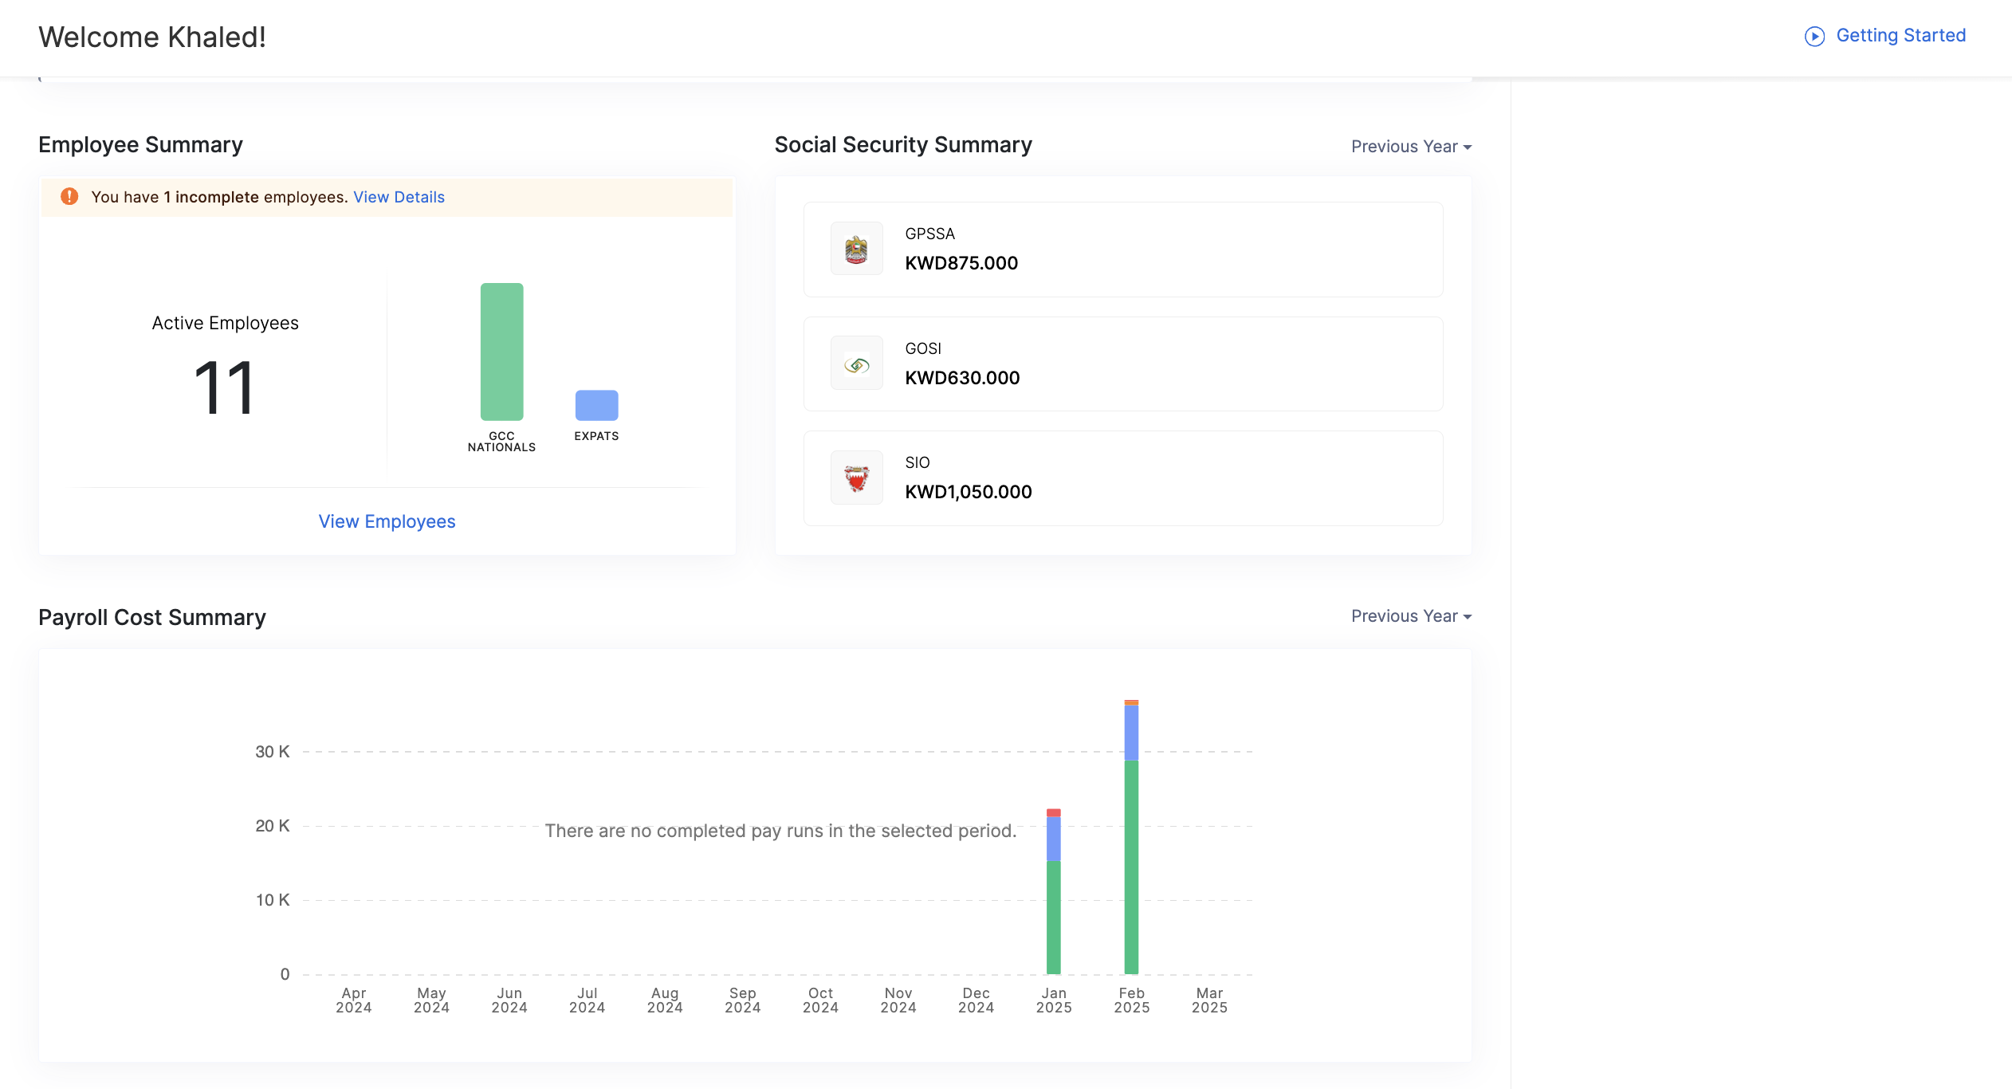This screenshot has width=2012, height=1089.
Task: Open the Getting Started link
Action: [x=1900, y=36]
